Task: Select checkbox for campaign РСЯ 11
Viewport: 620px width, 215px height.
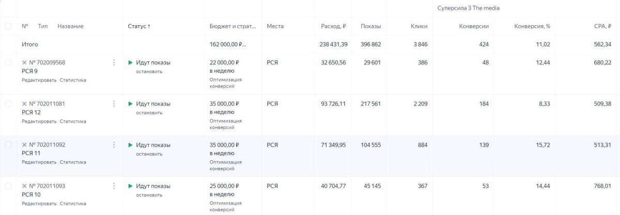Action: [8, 145]
